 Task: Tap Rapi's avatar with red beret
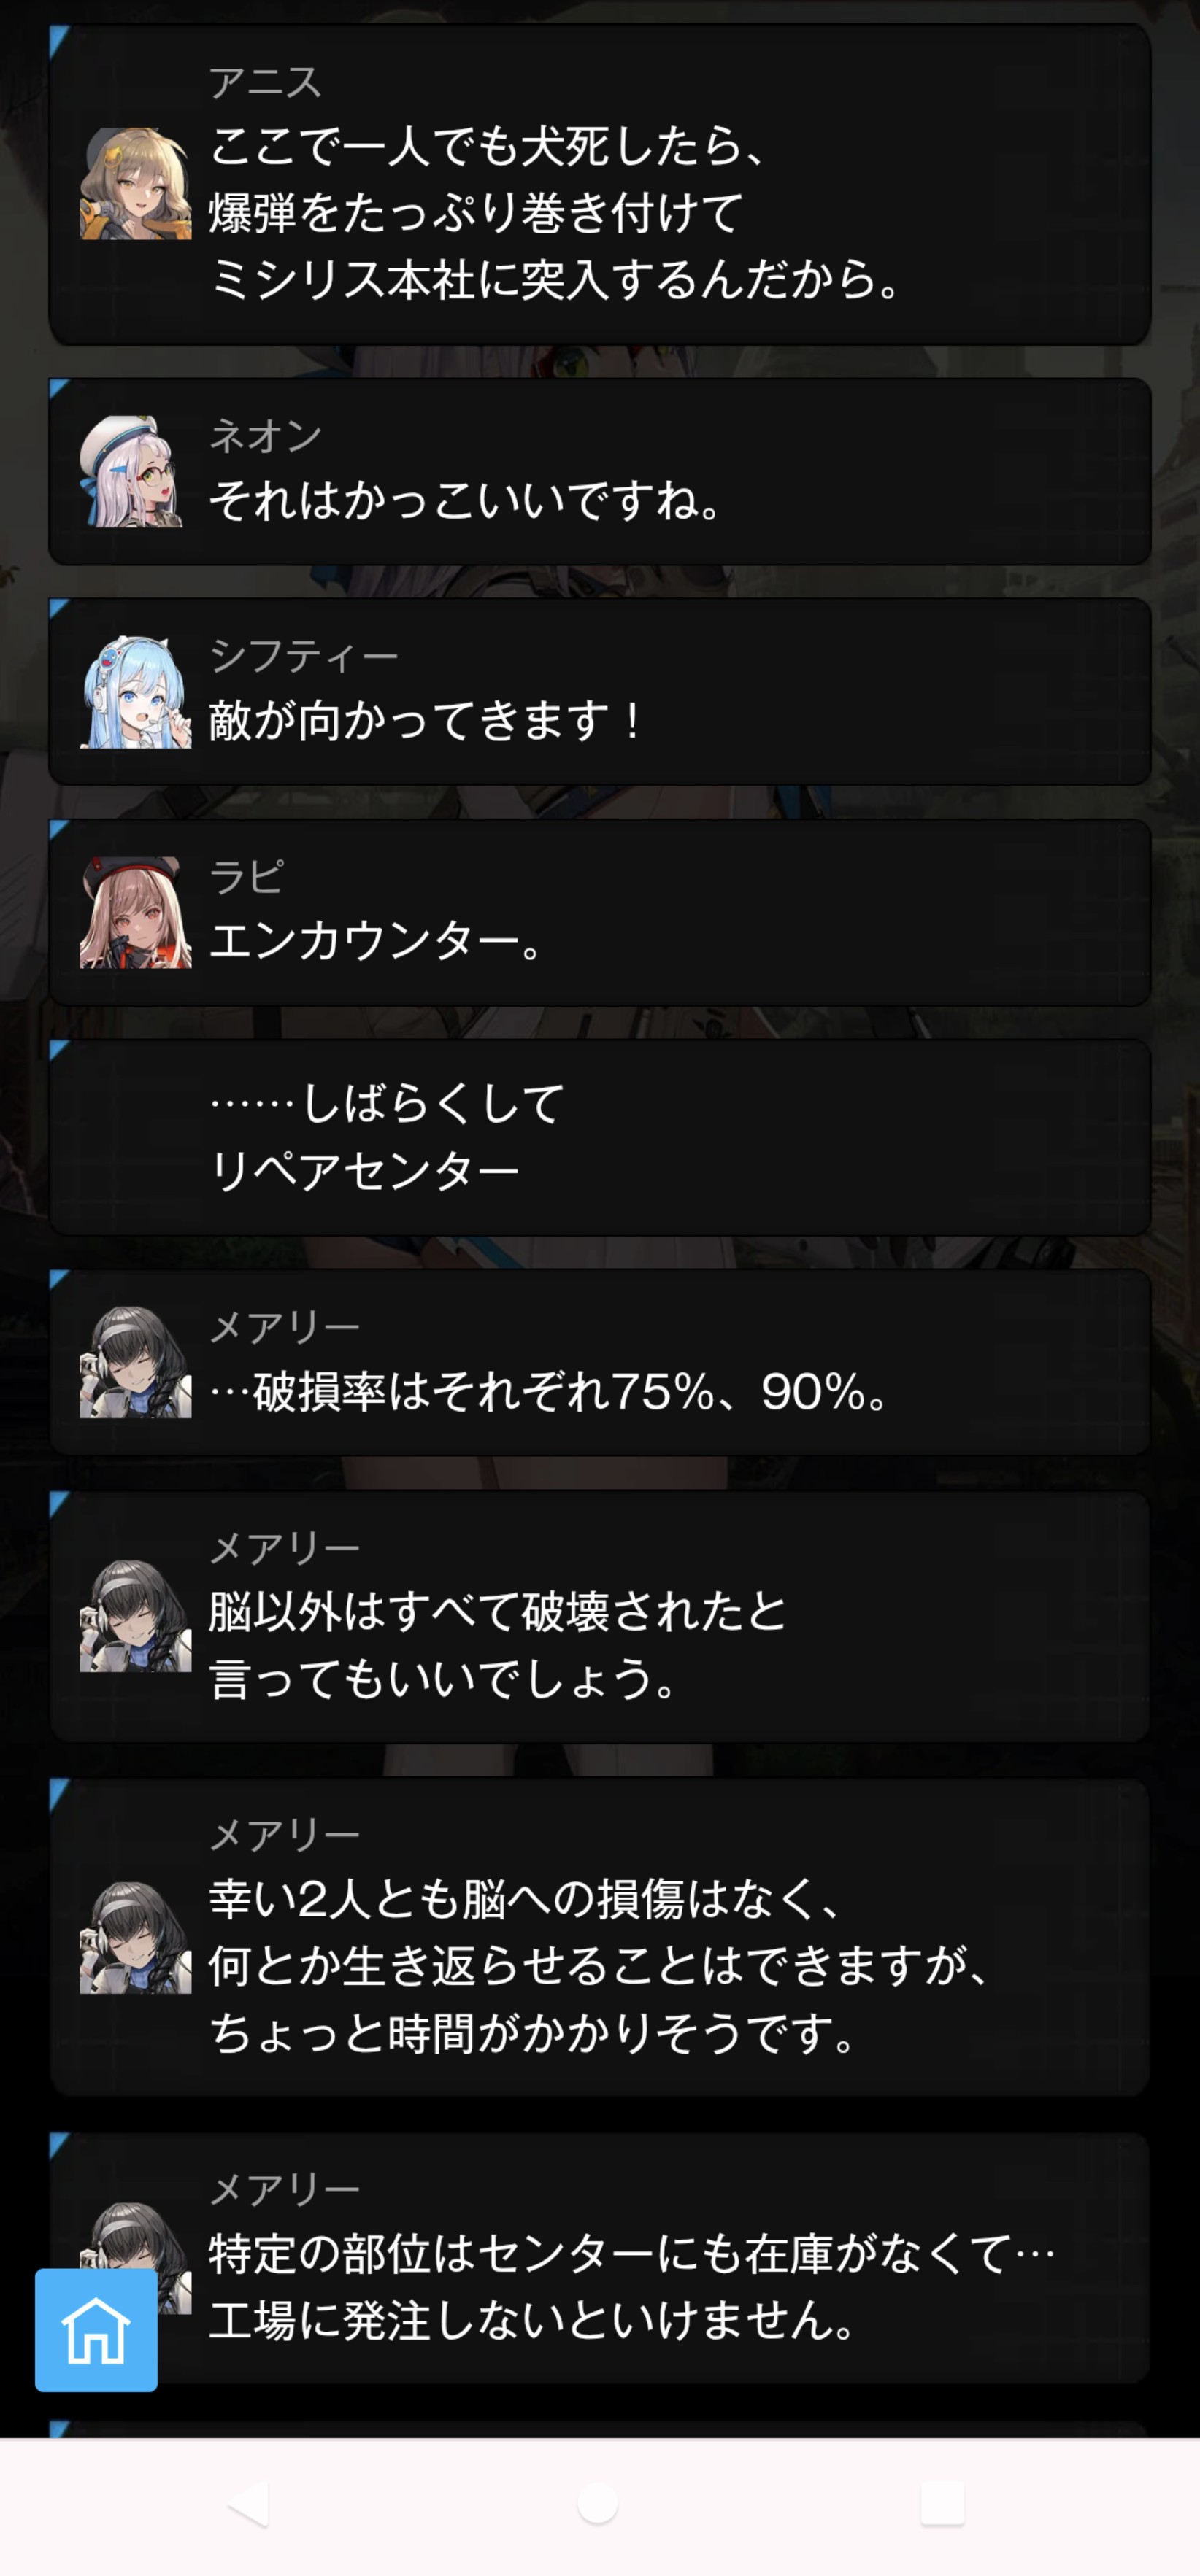tap(135, 912)
